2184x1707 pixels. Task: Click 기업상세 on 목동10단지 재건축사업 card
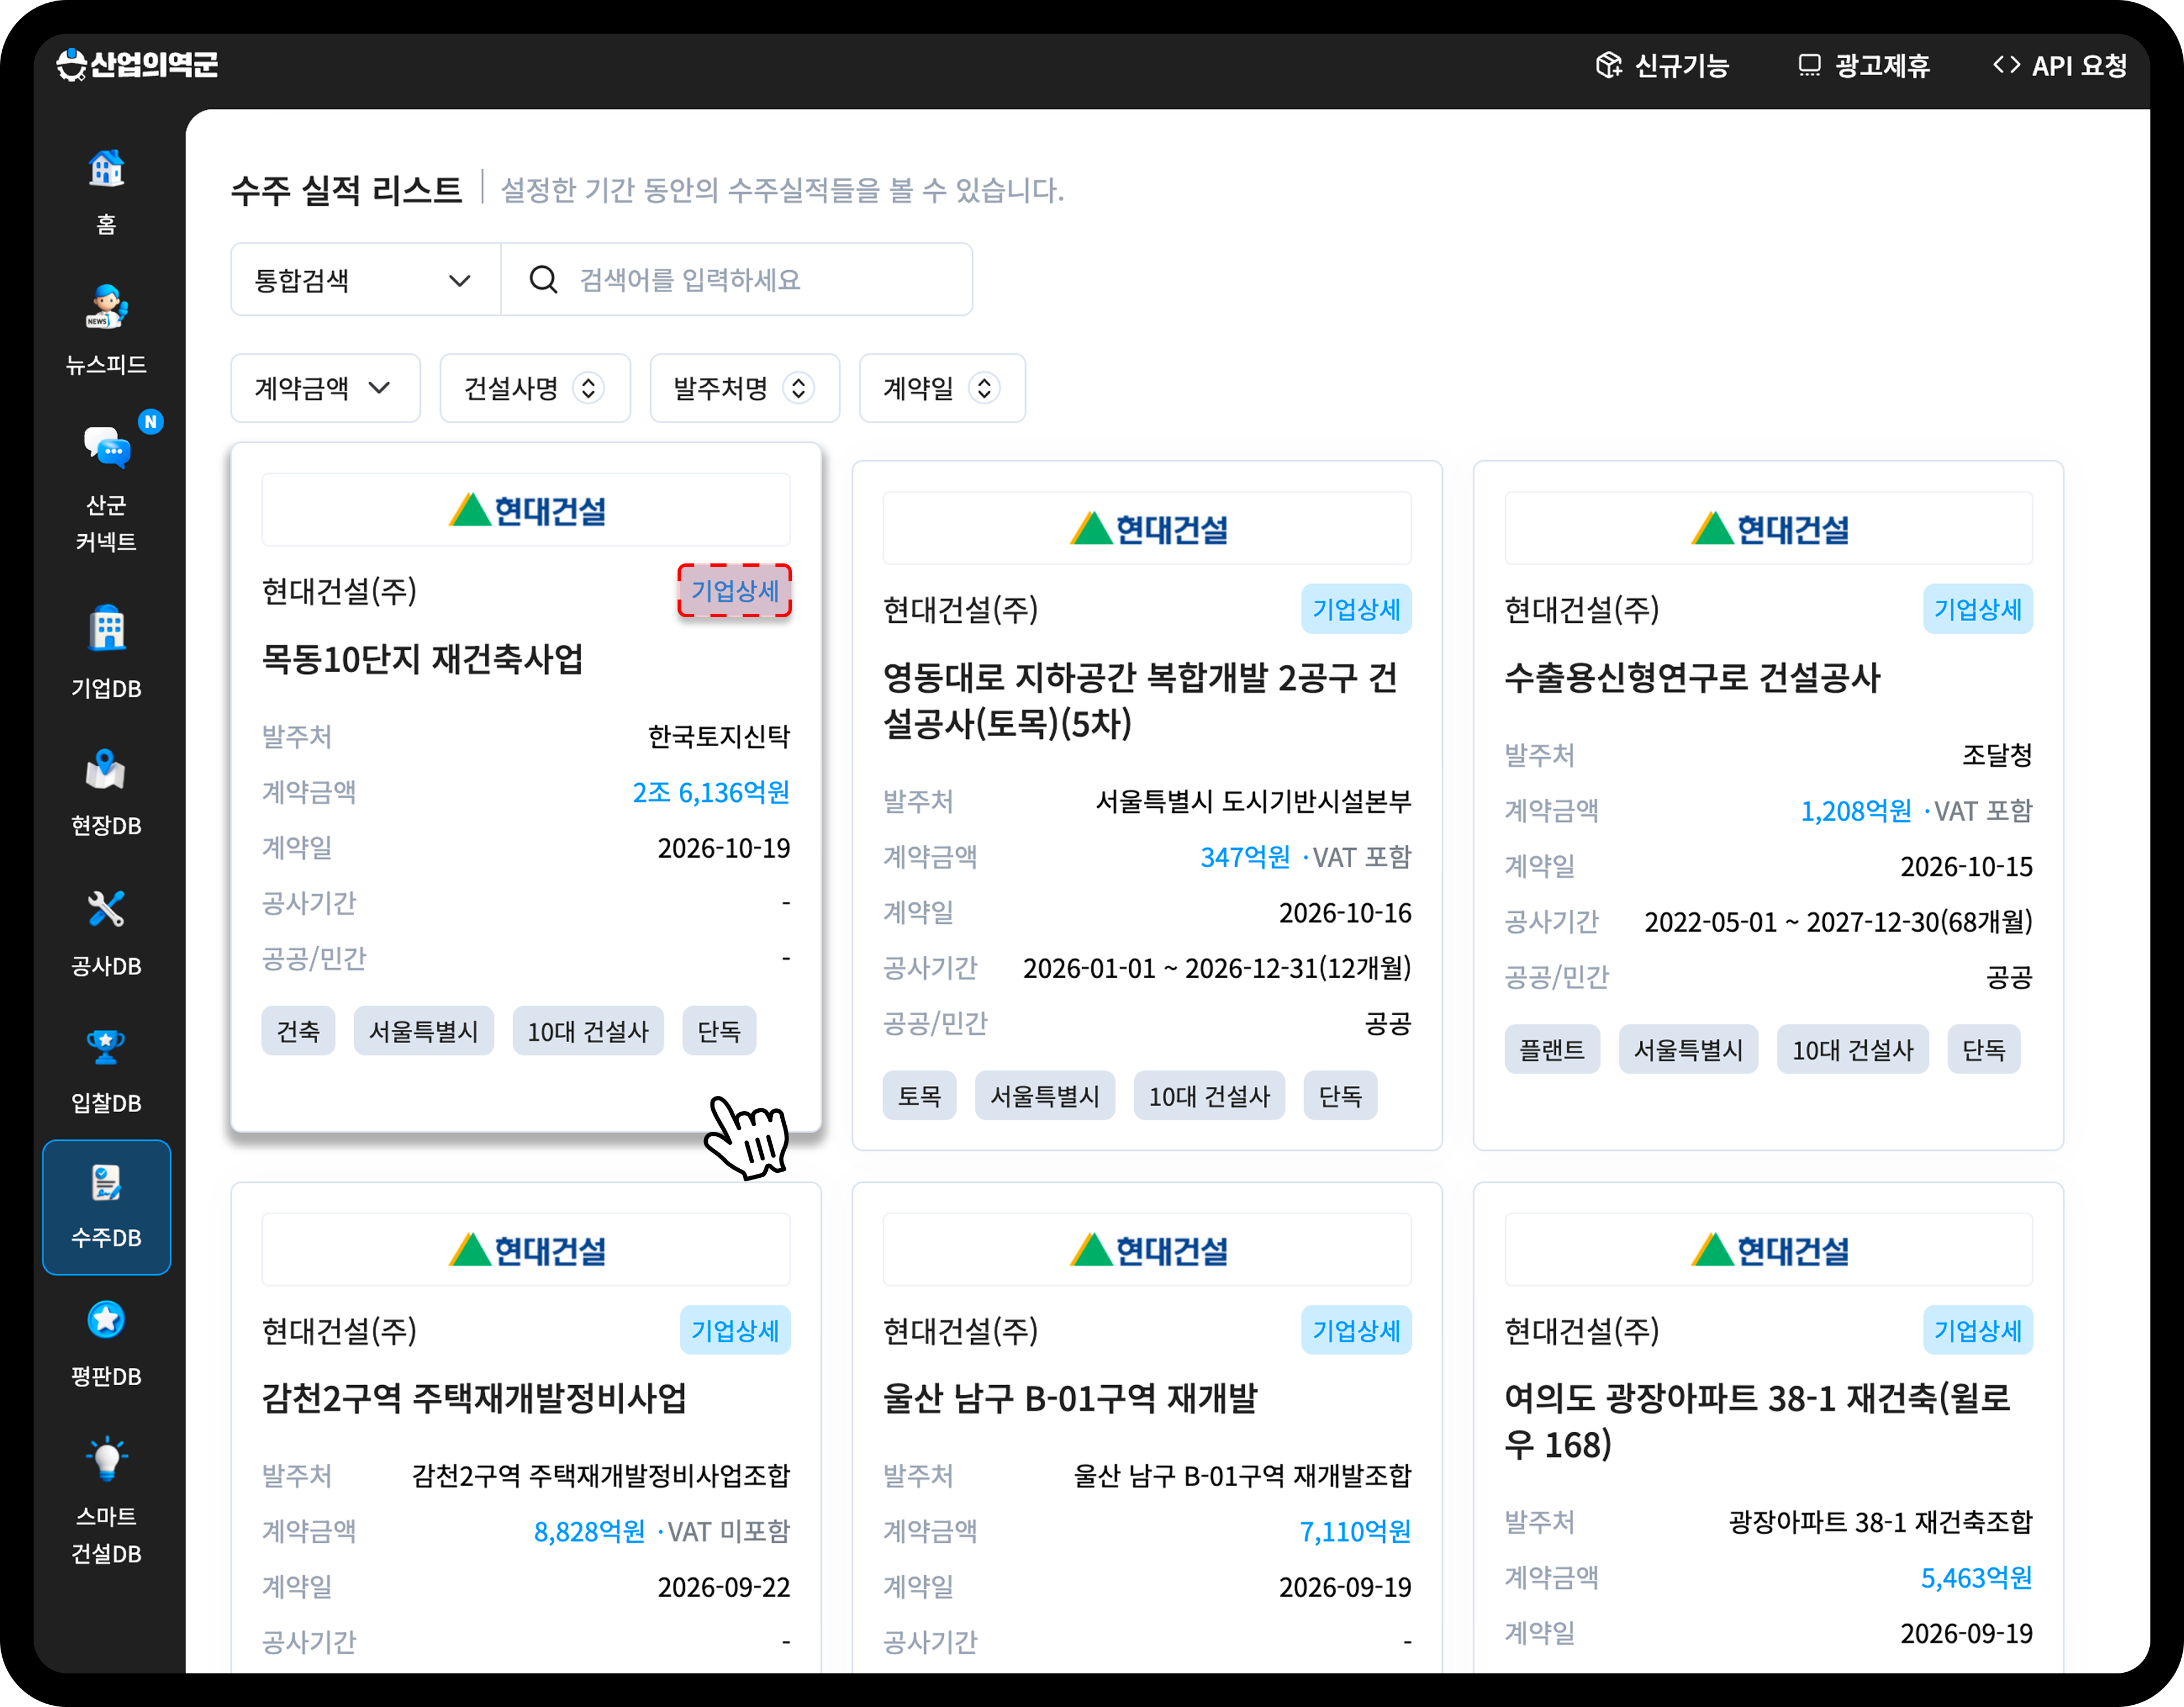(735, 590)
